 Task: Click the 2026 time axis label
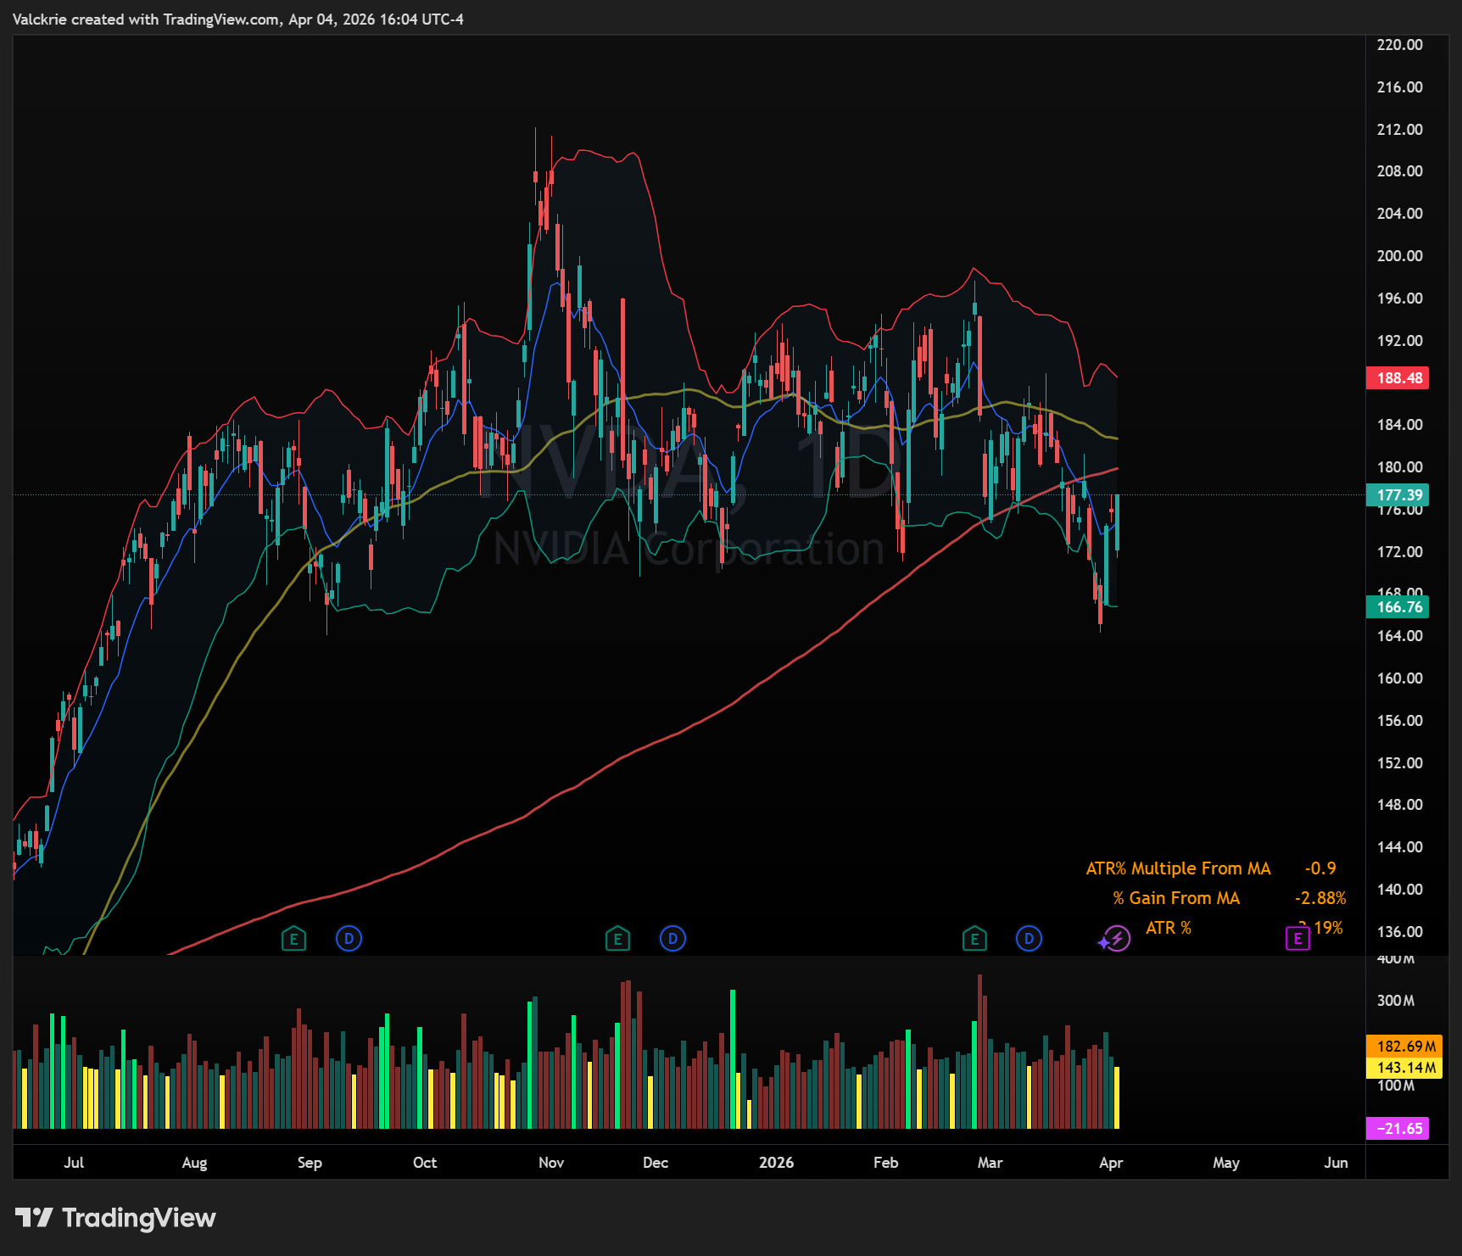(776, 1163)
